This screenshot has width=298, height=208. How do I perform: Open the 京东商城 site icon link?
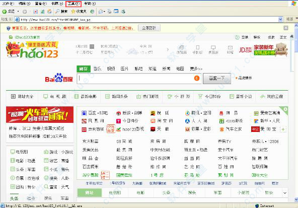pos(84,129)
